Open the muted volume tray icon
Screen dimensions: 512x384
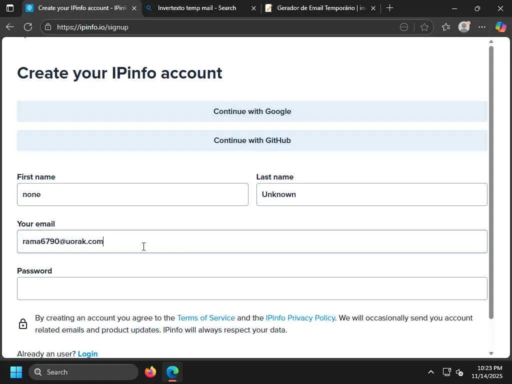point(460,372)
